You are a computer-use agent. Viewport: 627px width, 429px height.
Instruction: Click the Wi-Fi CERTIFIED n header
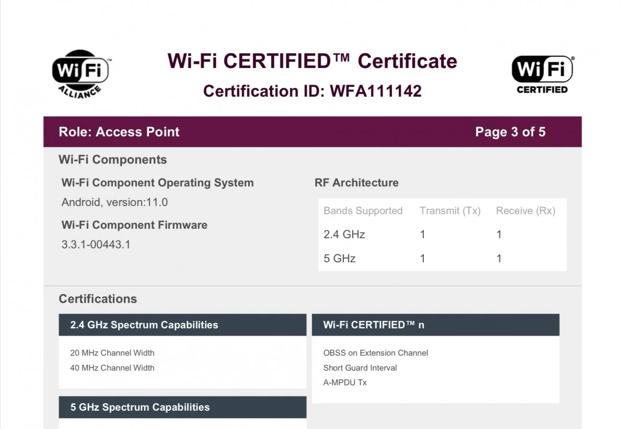click(x=435, y=325)
